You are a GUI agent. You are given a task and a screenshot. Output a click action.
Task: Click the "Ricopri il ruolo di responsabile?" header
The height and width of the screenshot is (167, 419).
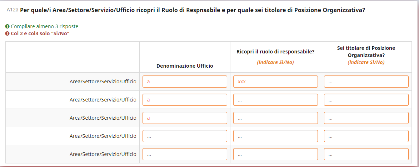point(275,52)
